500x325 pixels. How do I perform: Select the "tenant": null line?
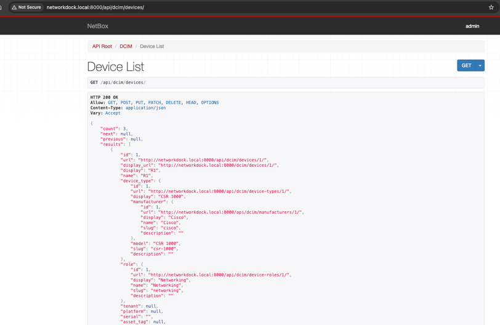pos(139,306)
